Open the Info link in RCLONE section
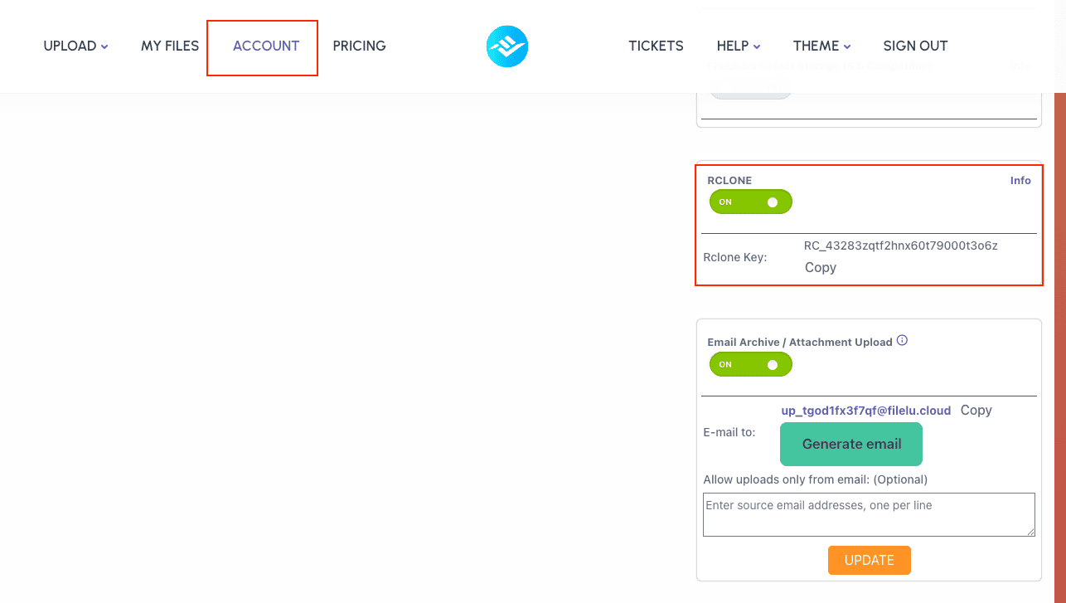1066x603 pixels. (x=1020, y=180)
